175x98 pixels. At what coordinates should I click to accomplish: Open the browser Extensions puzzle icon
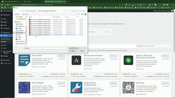pyautogui.click(x=164, y=5)
